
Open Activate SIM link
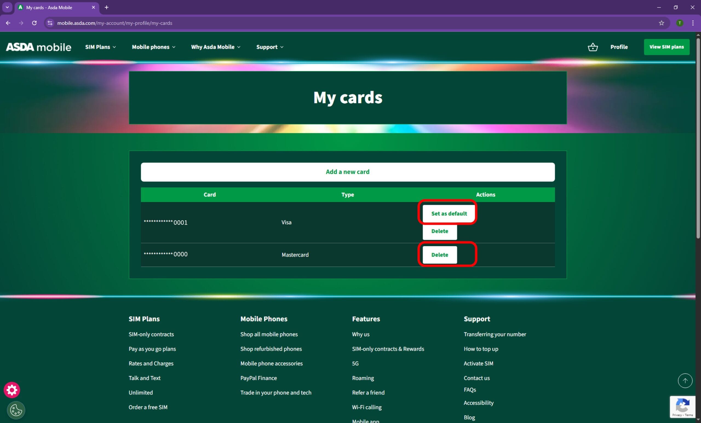478,363
